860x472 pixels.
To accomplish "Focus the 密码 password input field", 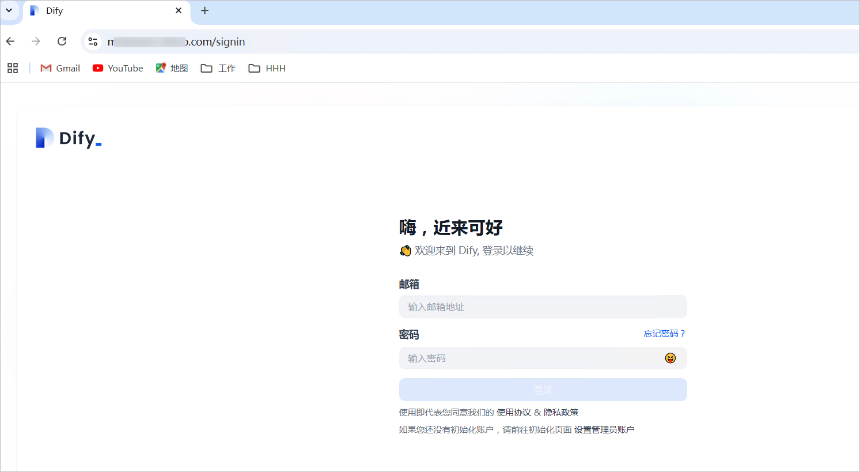I will (530, 358).
